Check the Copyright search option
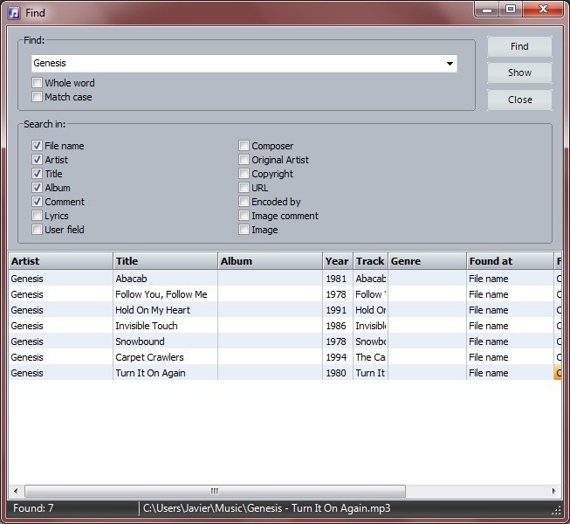This screenshot has height=524, width=570. click(244, 174)
